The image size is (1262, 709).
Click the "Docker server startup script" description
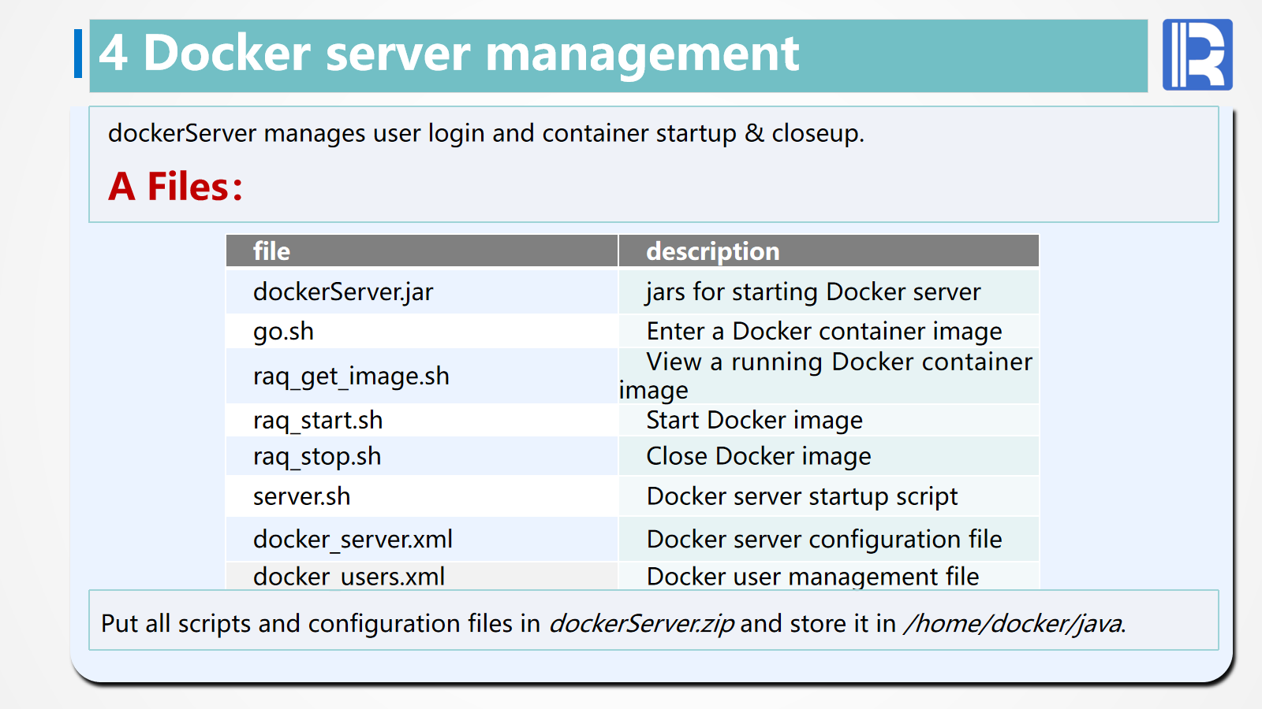802,497
